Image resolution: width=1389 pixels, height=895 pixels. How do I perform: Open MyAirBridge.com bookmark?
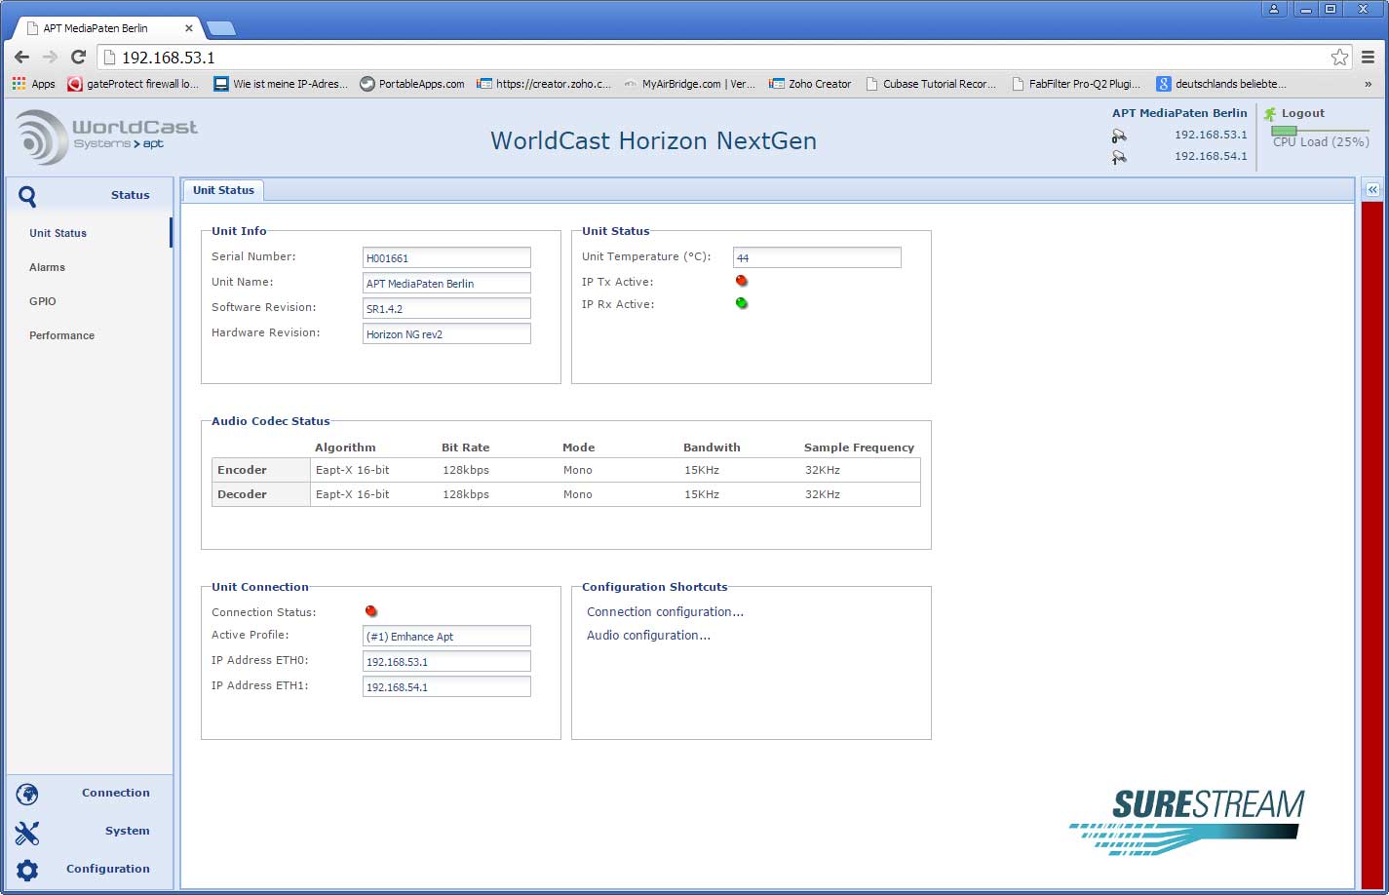pyautogui.click(x=689, y=84)
